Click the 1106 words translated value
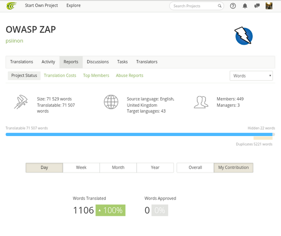The image size is (281, 236). point(83,210)
